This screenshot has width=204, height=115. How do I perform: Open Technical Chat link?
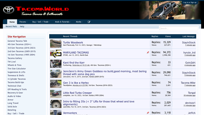[x=14, y=86]
